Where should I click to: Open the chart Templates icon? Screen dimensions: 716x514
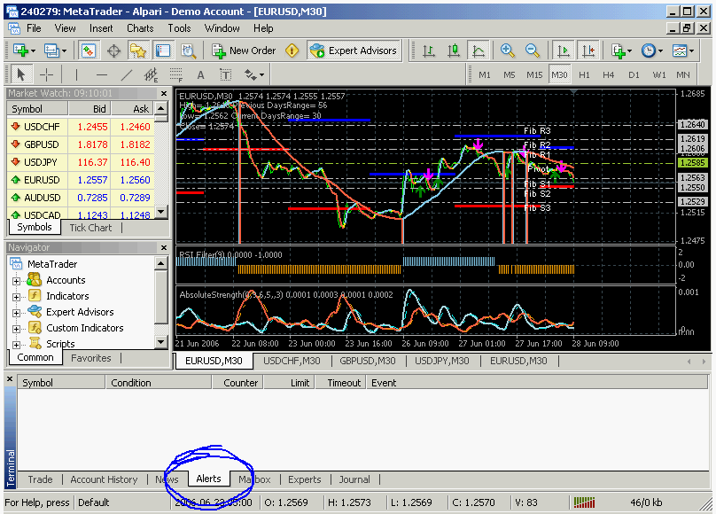tap(680, 51)
